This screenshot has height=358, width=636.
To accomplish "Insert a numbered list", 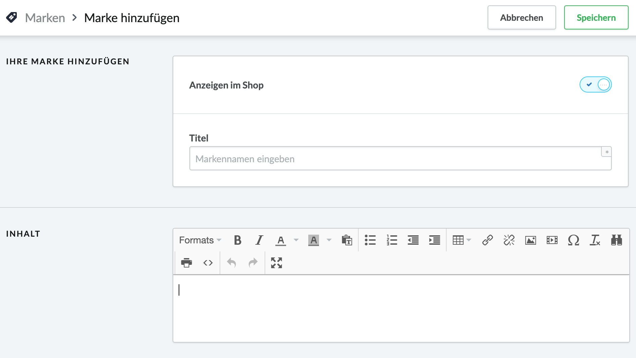I will coord(392,240).
